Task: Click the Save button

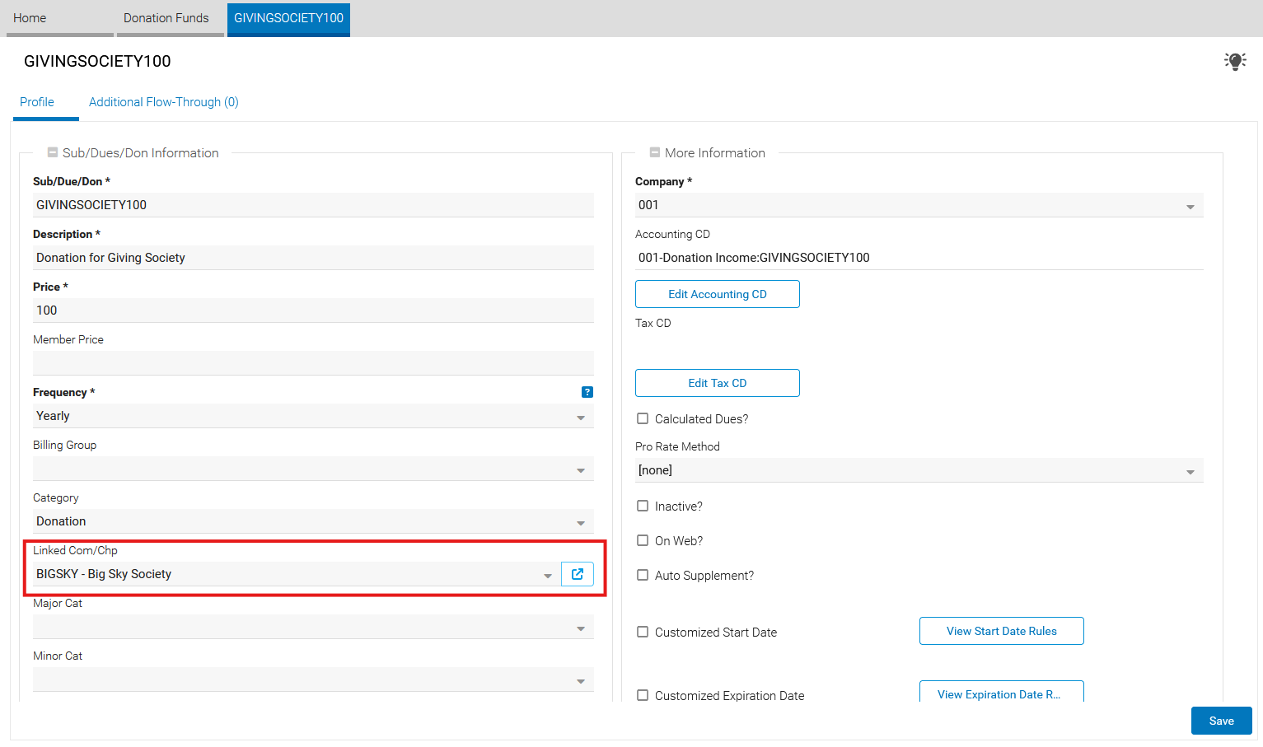Action: click(x=1222, y=721)
